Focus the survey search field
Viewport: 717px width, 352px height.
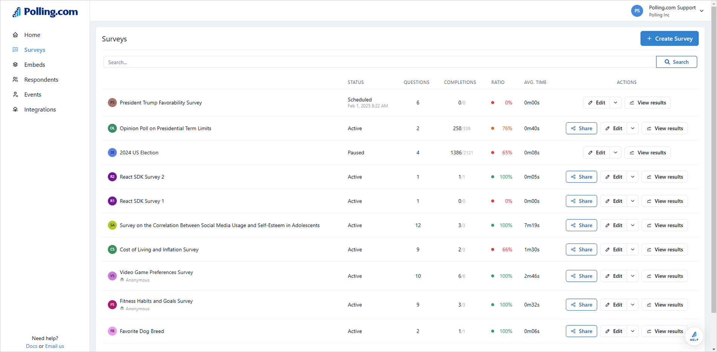(380, 62)
